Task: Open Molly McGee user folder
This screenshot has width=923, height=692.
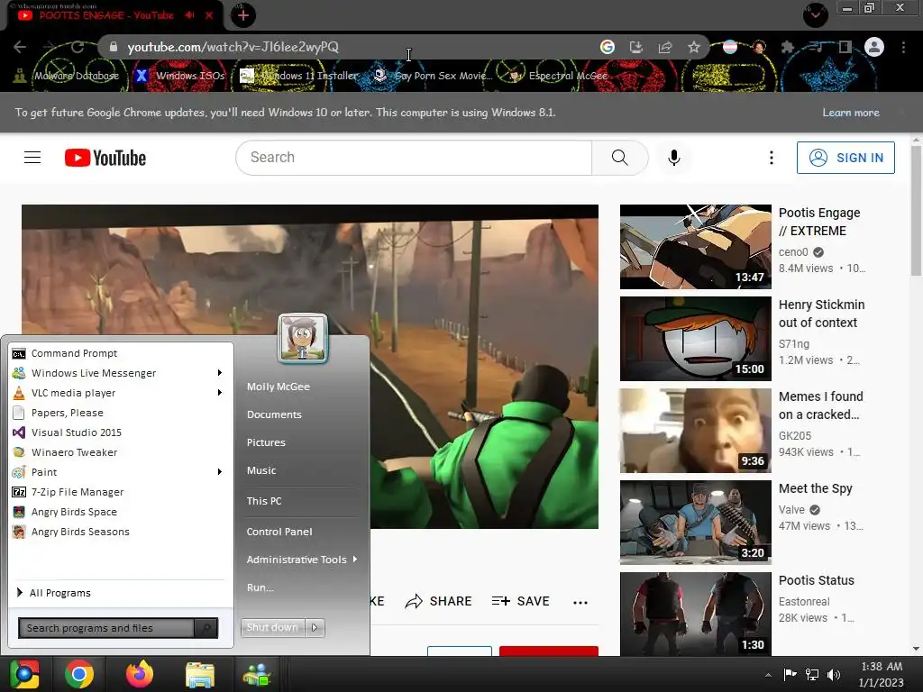Action: tap(279, 387)
